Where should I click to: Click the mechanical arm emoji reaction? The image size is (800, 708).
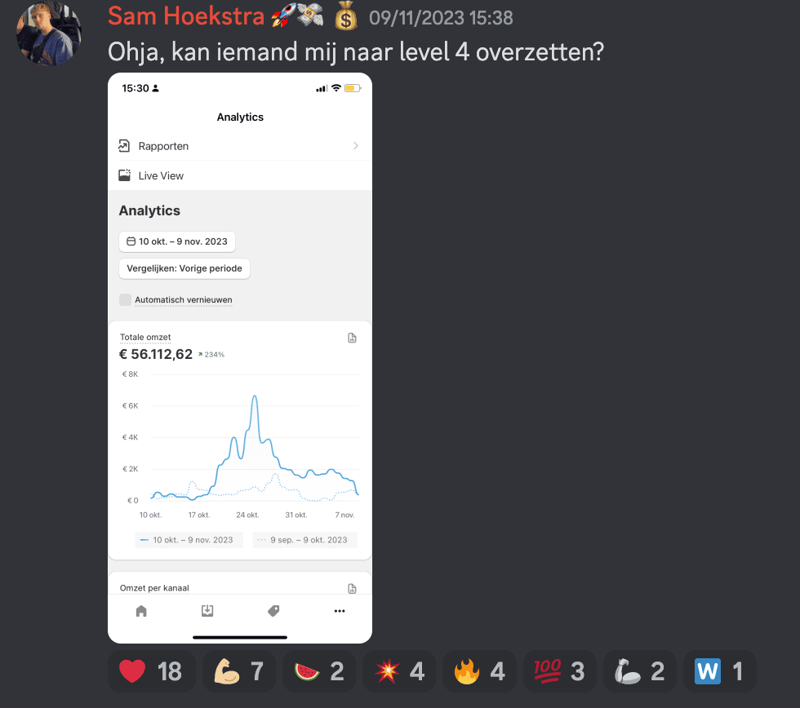point(641,671)
